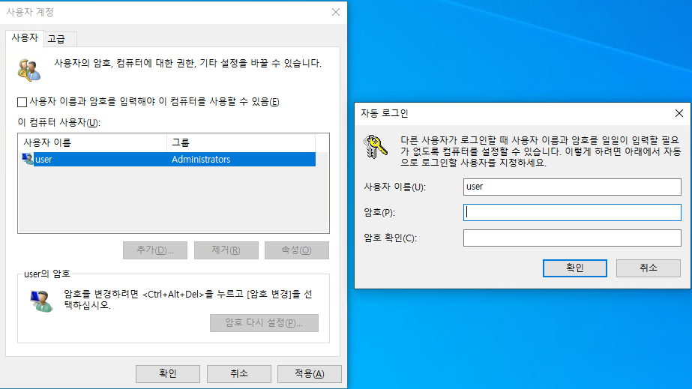Click the user icon in 'user의 암호' section

click(x=41, y=301)
